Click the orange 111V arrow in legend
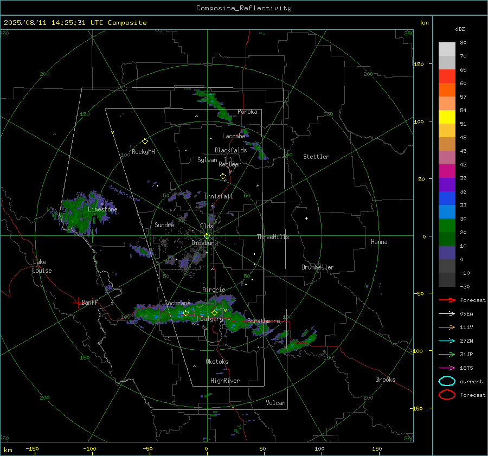 447,327
